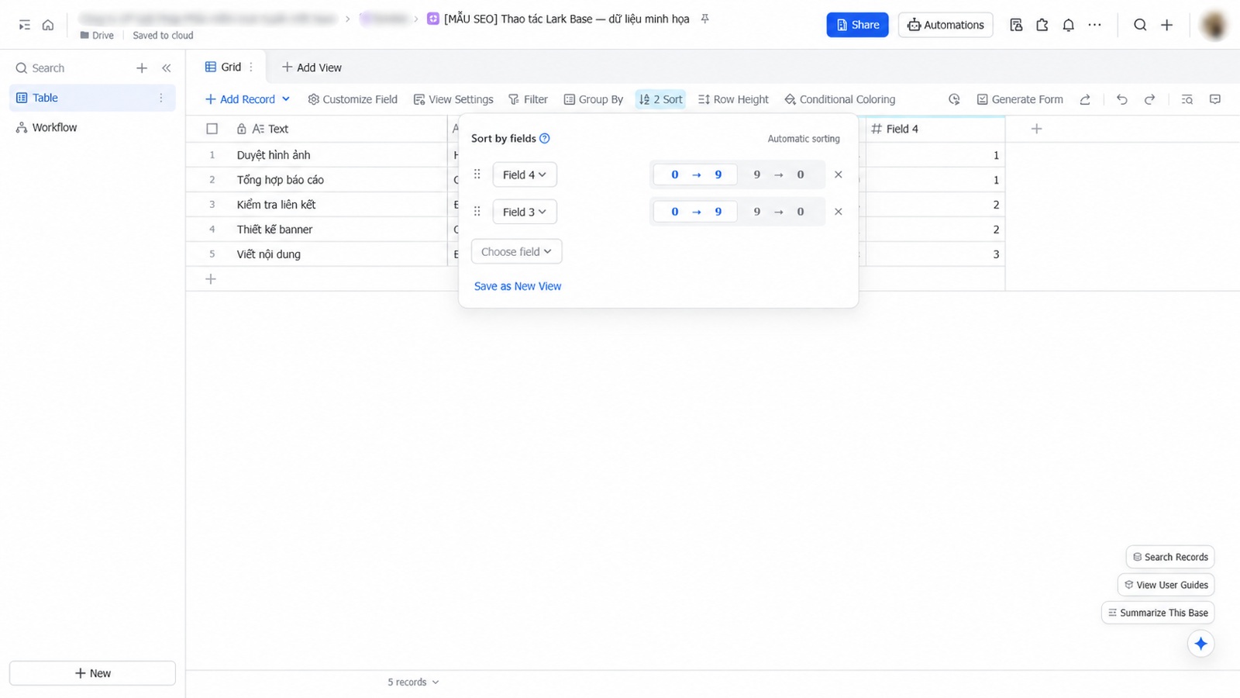This screenshot has height=698, width=1240.
Task: Click the Share button
Action: click(857, 25)
